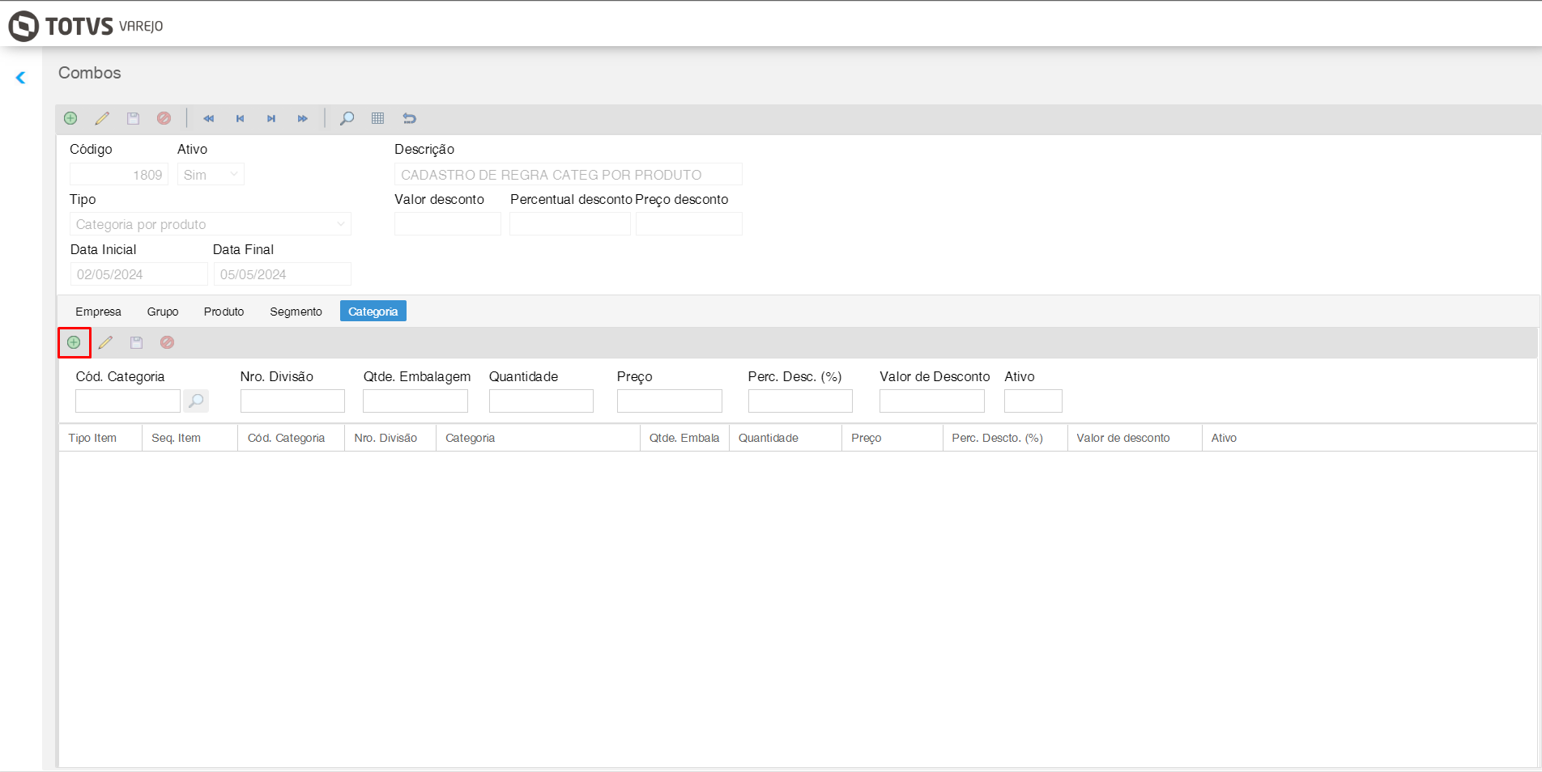
Task: Go to the first record
Action: [x=209, y=118]
